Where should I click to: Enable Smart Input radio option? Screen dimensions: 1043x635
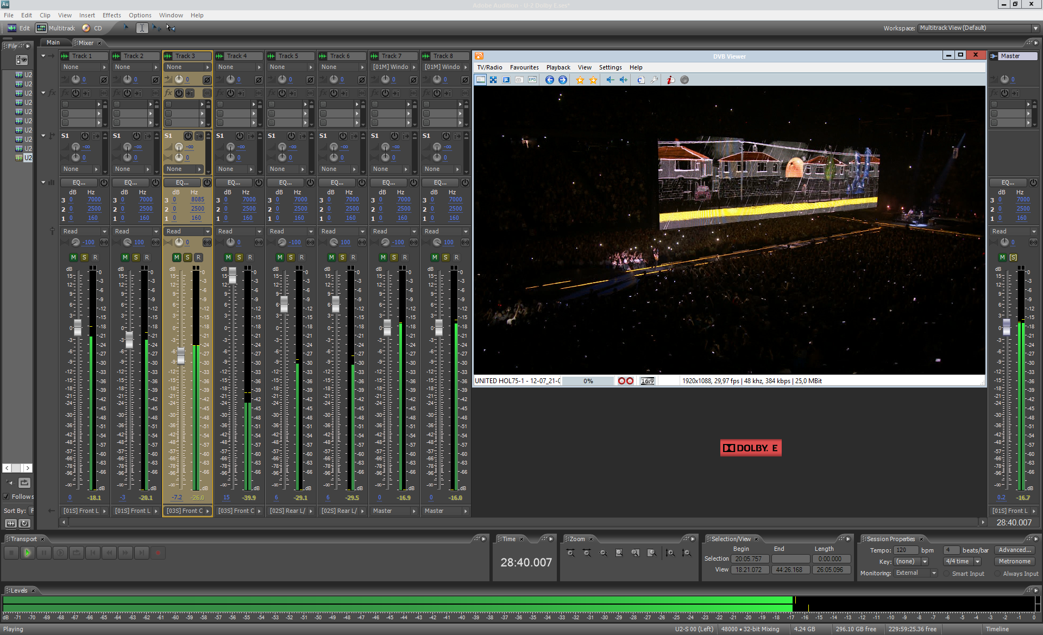[x=946, y=574]
